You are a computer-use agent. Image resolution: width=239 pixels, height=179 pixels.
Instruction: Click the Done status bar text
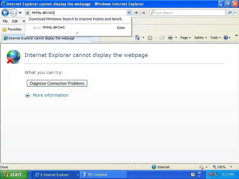click(4, 167)
